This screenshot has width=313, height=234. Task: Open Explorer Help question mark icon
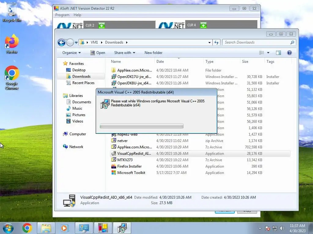click(289, 53)
